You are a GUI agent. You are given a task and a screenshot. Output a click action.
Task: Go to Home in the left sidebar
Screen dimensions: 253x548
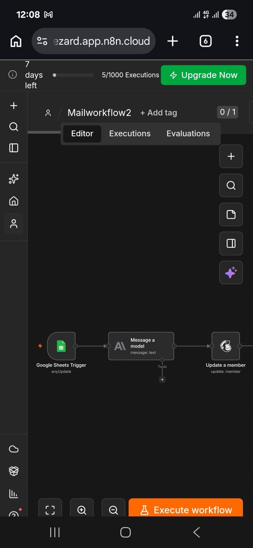(x=14, y=201)
